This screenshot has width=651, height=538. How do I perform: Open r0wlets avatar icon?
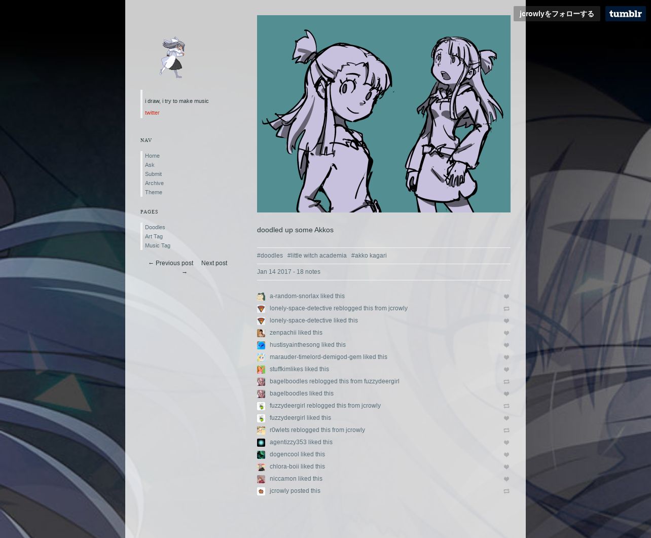261,431
